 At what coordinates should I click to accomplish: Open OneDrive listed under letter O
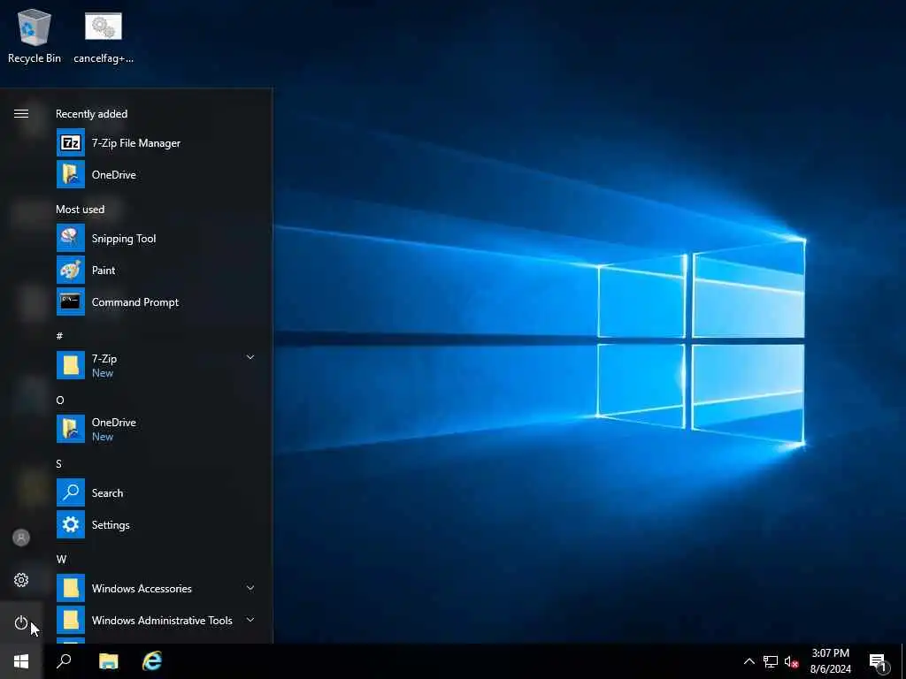[x=156, y=429]
